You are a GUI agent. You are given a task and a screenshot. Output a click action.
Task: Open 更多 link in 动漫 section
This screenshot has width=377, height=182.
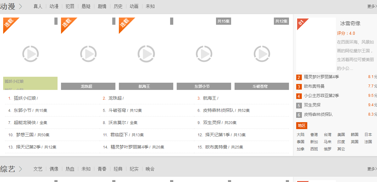coord(372,7)
